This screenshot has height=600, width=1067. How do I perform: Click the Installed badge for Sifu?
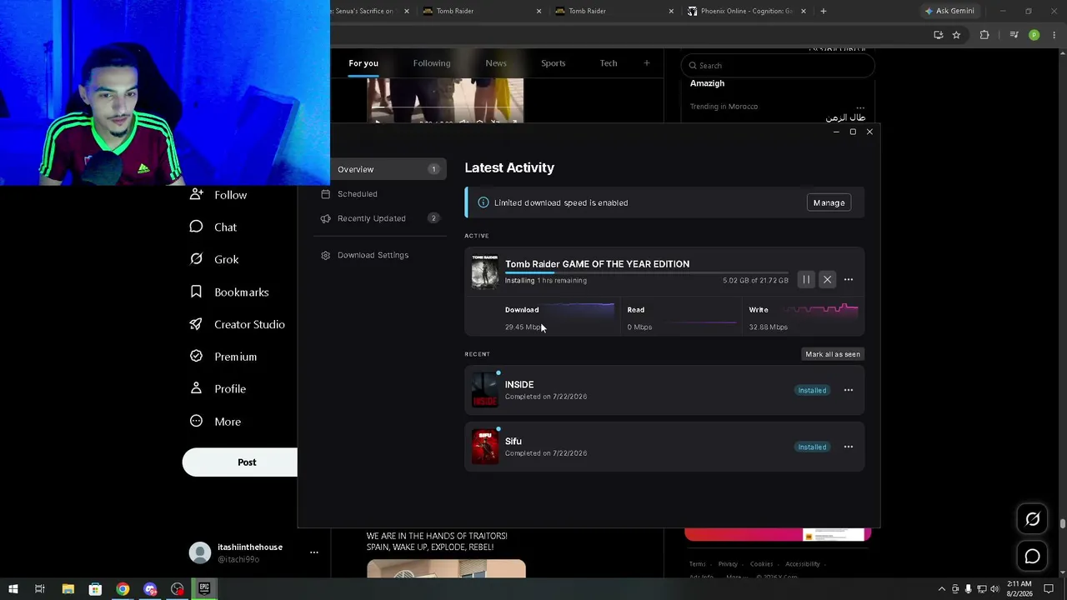pyautogui.click(x=812, y=447)
